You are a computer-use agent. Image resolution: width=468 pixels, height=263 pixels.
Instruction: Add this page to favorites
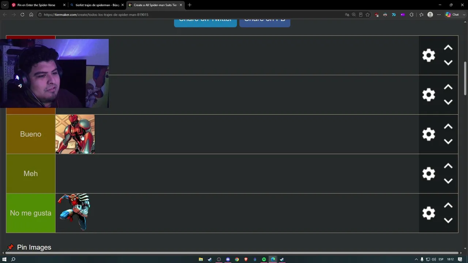[367, 15]
